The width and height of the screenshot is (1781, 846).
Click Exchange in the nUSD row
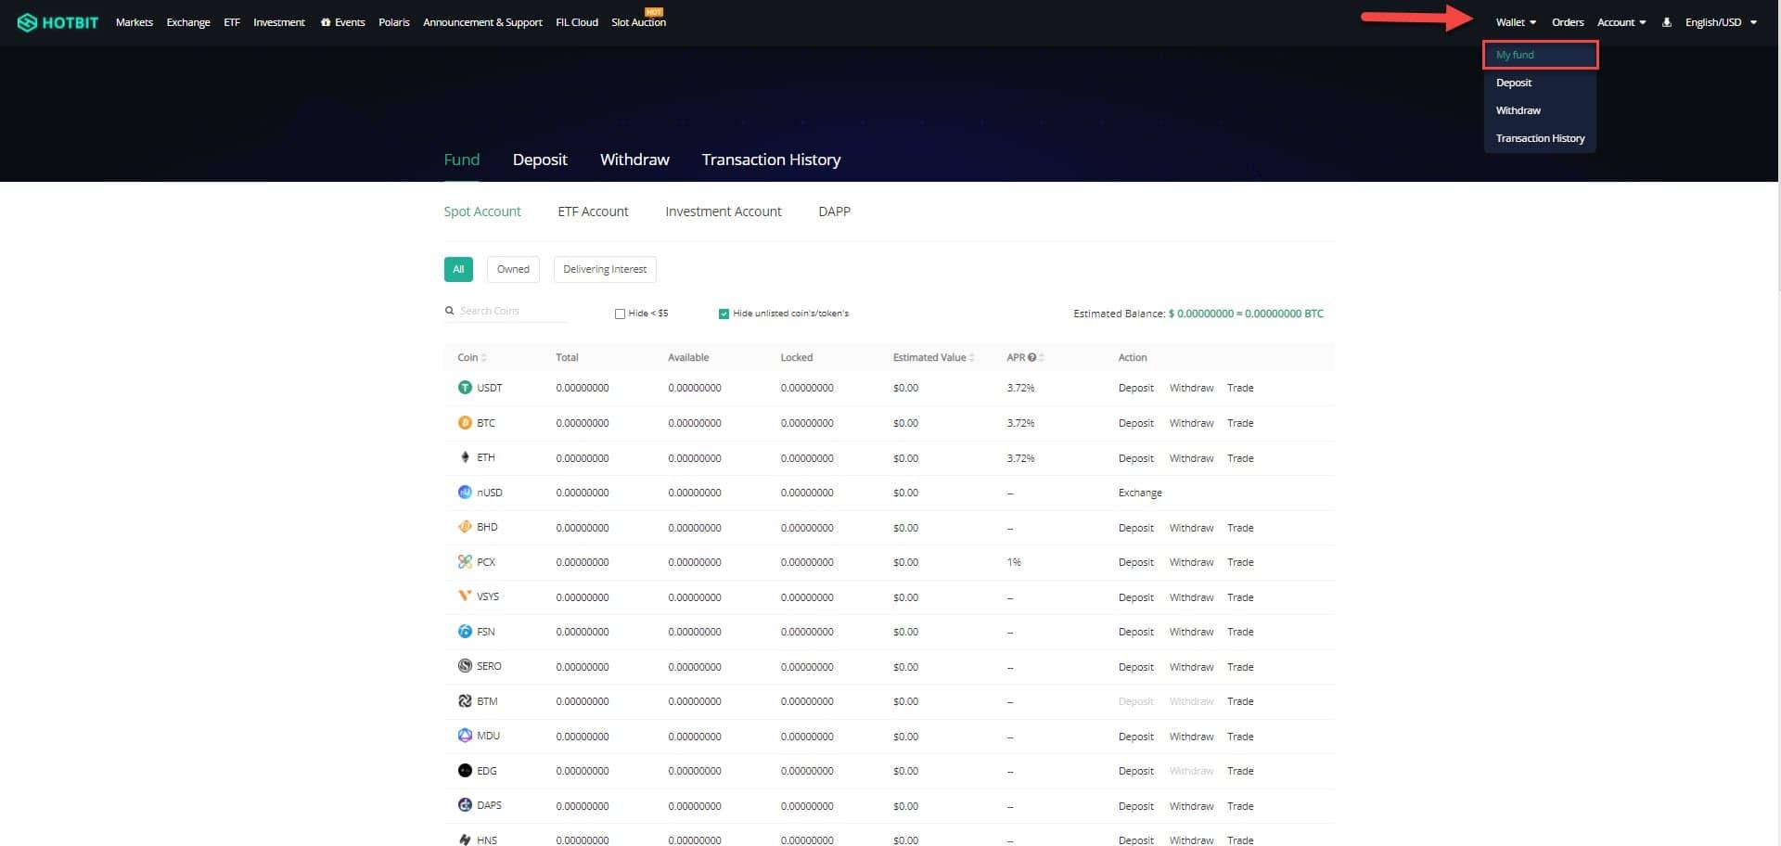(1140, 493)
